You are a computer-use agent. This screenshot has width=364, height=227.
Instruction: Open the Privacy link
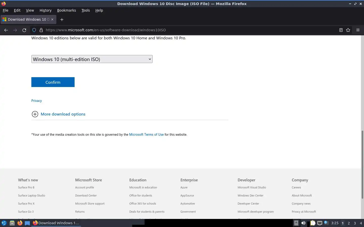pyautogui.click(x=36, y=101)
